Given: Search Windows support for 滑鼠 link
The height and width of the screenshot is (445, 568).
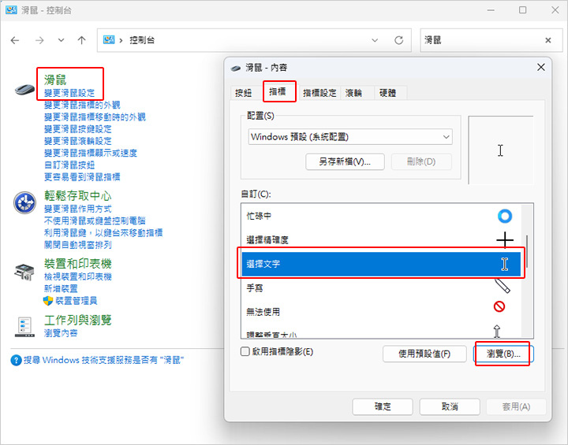Looking at the screenshot, I should (x=103, y=360).
